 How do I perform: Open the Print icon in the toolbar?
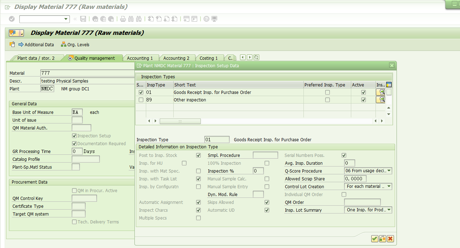(x=123, y=19)
